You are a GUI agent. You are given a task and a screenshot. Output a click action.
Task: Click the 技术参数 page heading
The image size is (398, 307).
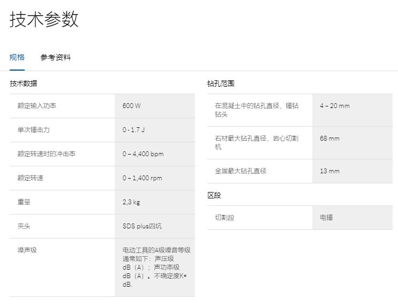click(x=44, y=19)
